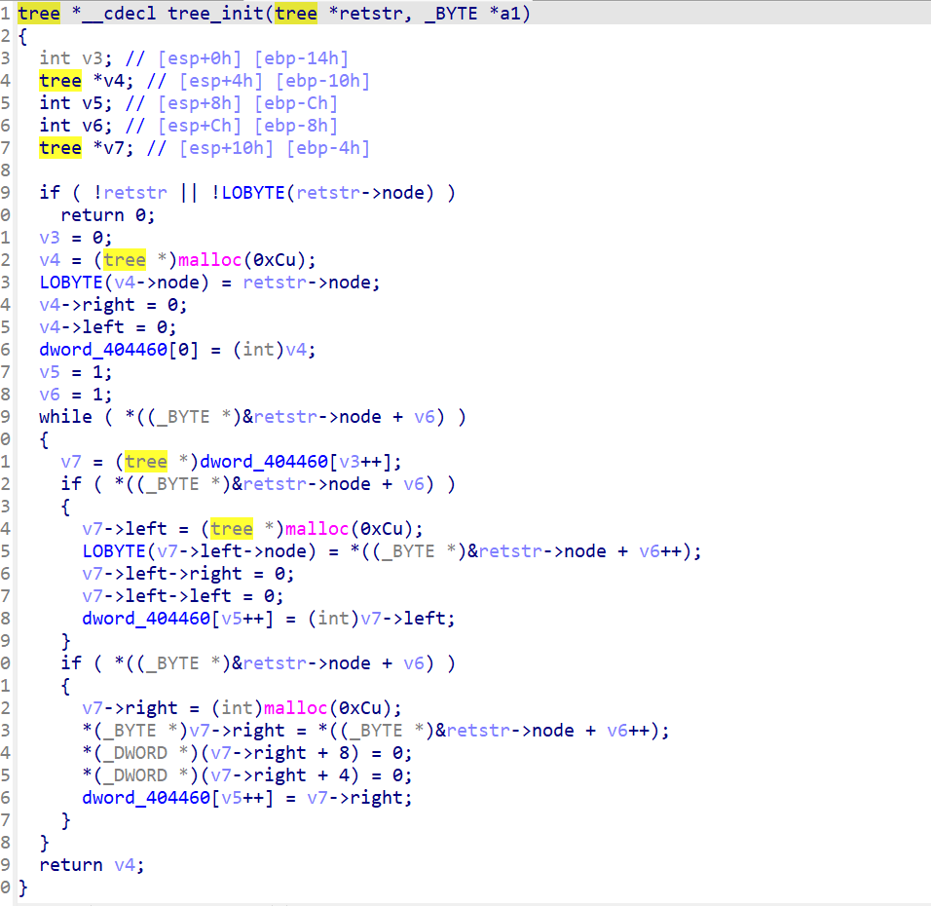Click the '[esp+4h] [ebp-10h]' stack comment
Viewport: 931px width, 906px height.
275,80
